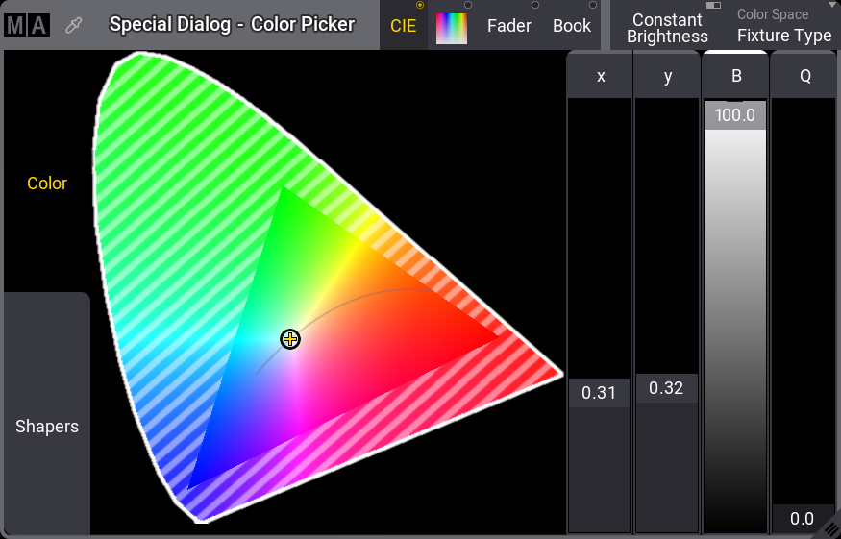Switch to the Shapers tab

tap(47, 427)
